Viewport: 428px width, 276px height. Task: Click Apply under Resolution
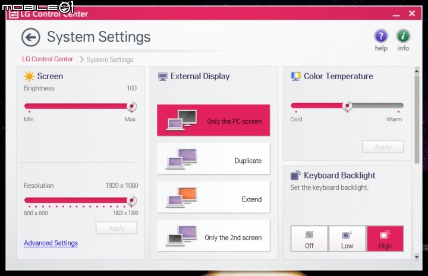(117, 228)
